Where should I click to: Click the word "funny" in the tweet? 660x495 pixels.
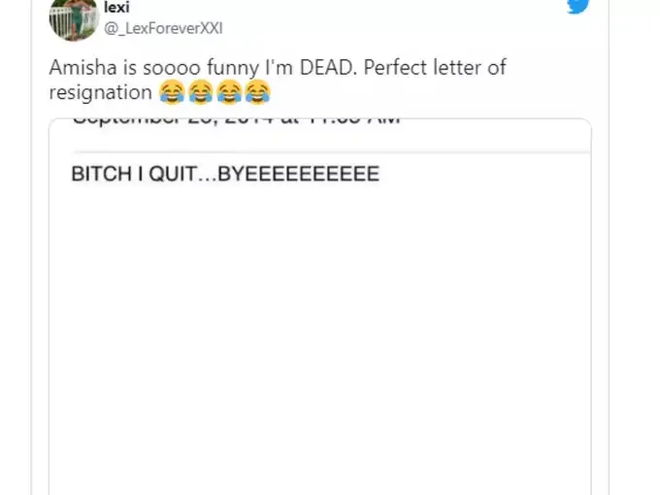click(x=233, y=68)
